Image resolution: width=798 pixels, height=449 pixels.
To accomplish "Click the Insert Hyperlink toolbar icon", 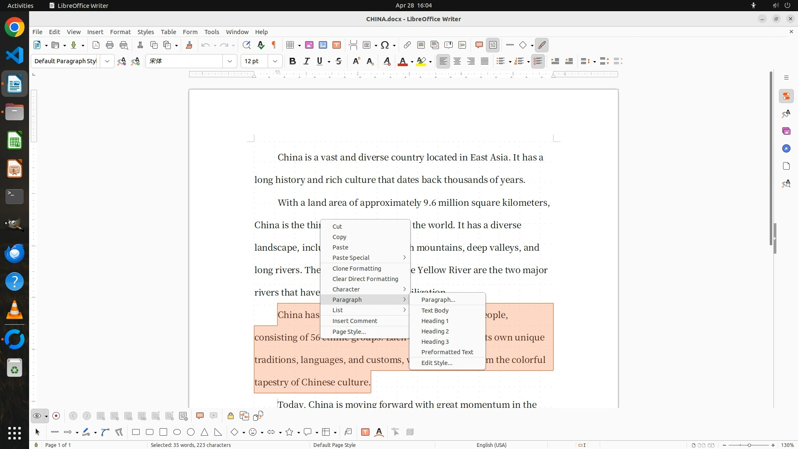I will click(x=407, y=45).
